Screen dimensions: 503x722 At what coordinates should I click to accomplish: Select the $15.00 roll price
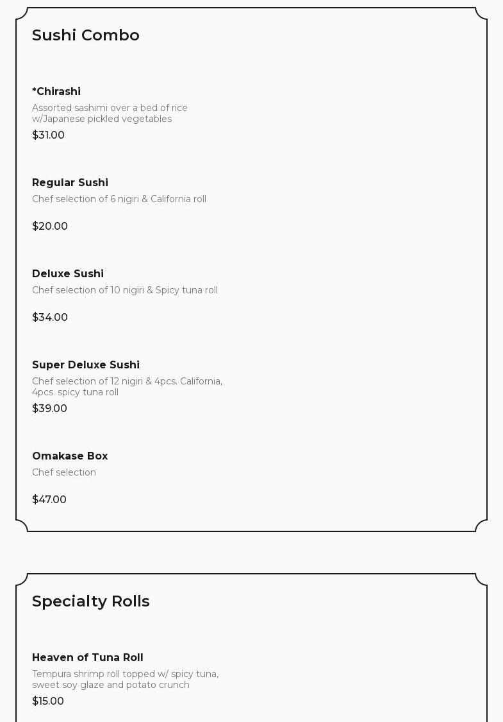coord(48,701)
